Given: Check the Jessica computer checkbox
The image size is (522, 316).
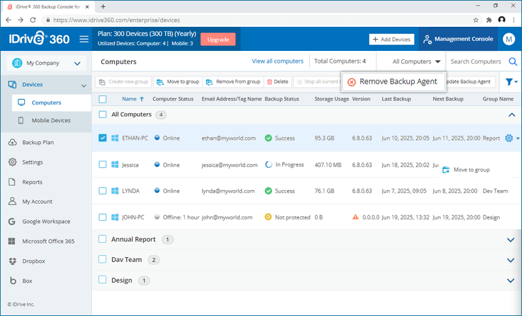Looking at the screenshot, I should [x=102, y=165].
